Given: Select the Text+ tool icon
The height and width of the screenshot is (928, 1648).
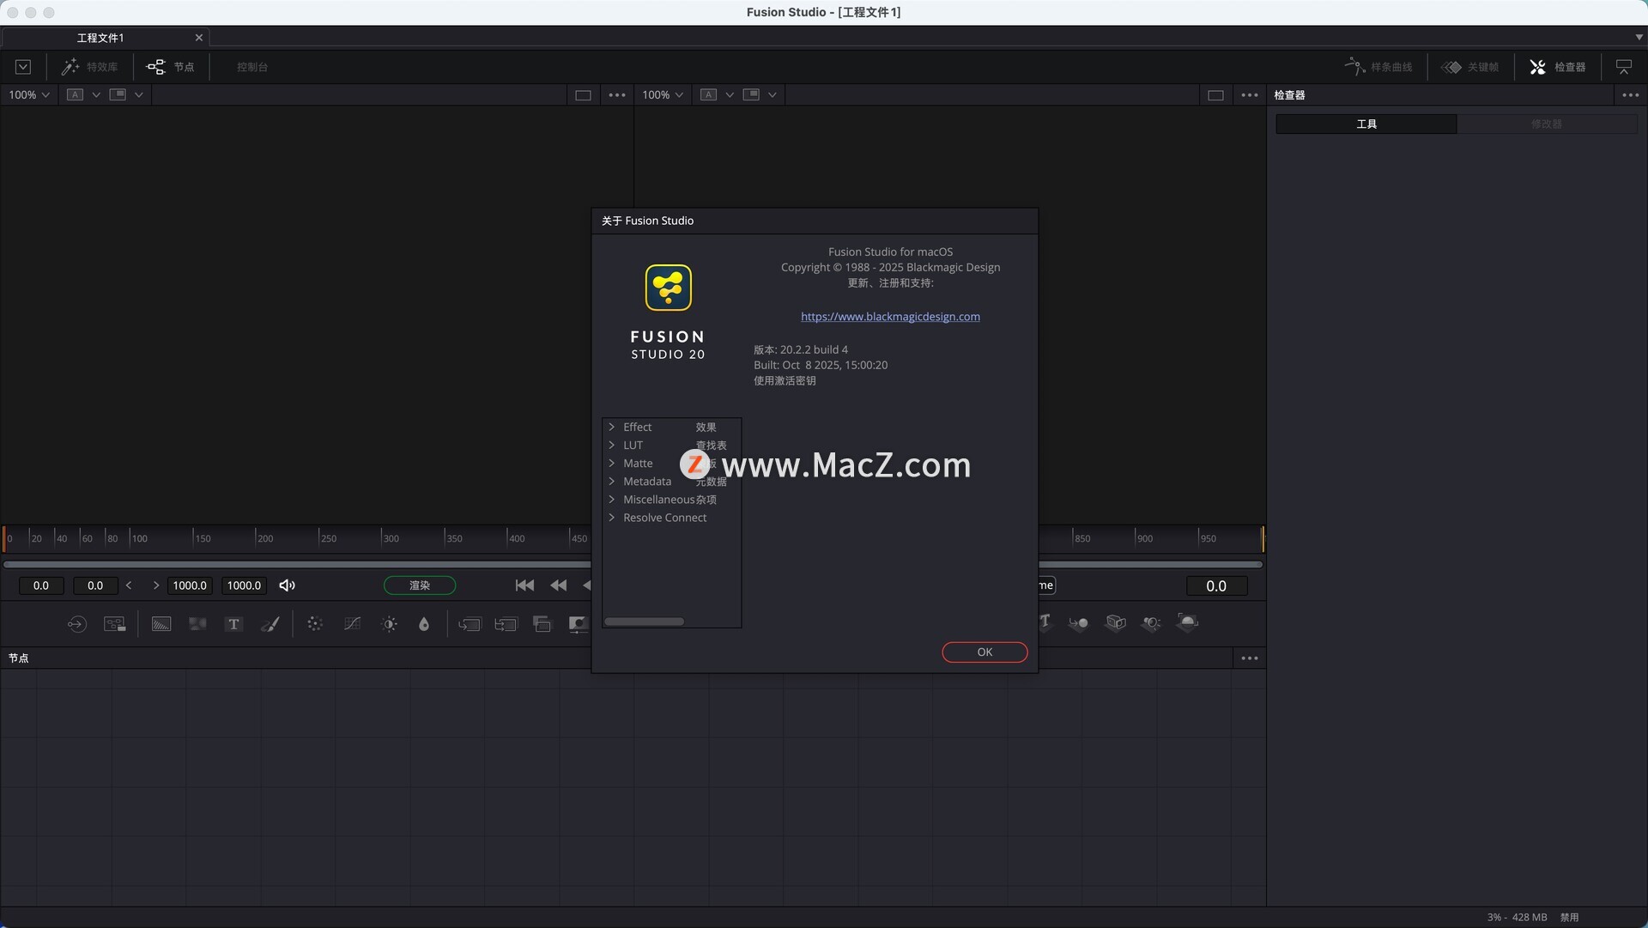Looking at the screenshot, I should pos(233,624).
